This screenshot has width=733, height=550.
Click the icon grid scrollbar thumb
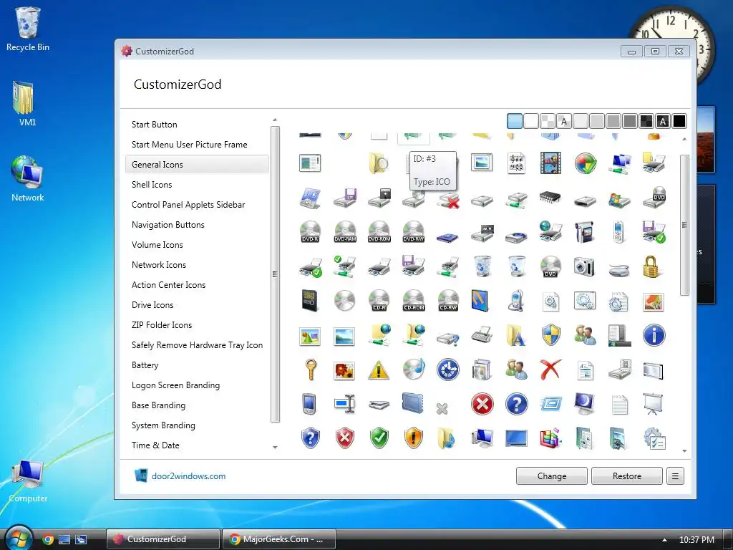pyautogui.click(x=684, y=225)
